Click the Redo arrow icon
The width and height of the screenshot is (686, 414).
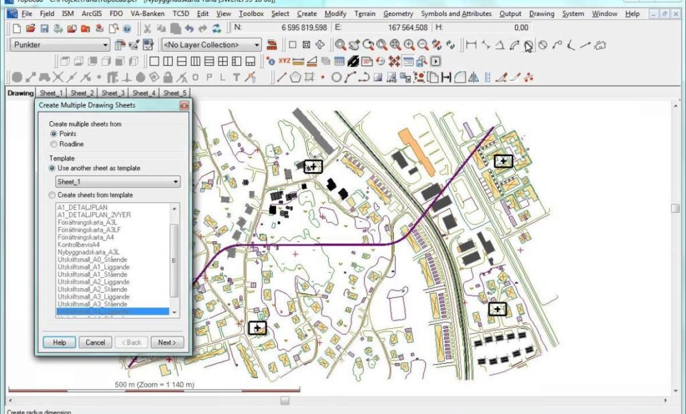click(x=202, y=29)
